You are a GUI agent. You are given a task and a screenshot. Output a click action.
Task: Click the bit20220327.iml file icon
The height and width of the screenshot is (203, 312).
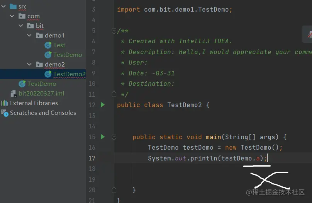[14, 94]
